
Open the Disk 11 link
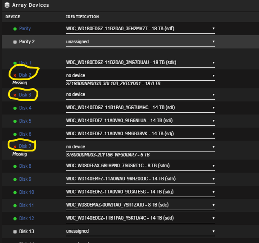click(27, 205)
